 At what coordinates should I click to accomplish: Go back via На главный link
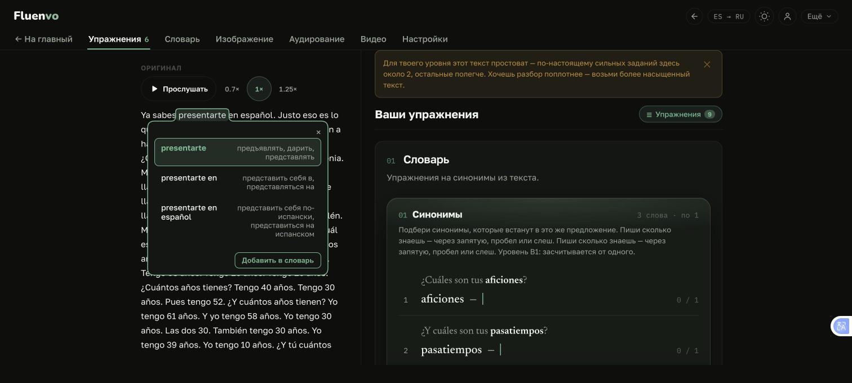pos(43,39)
